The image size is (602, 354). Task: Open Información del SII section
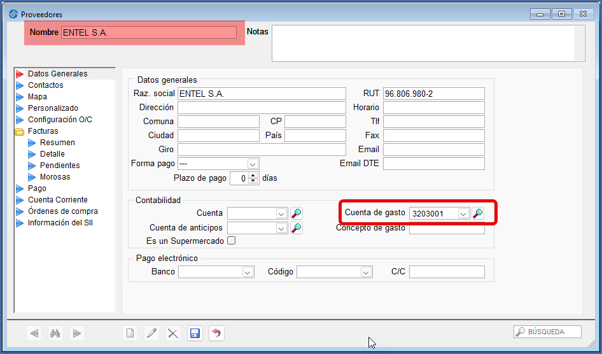[x=60, y=223]
